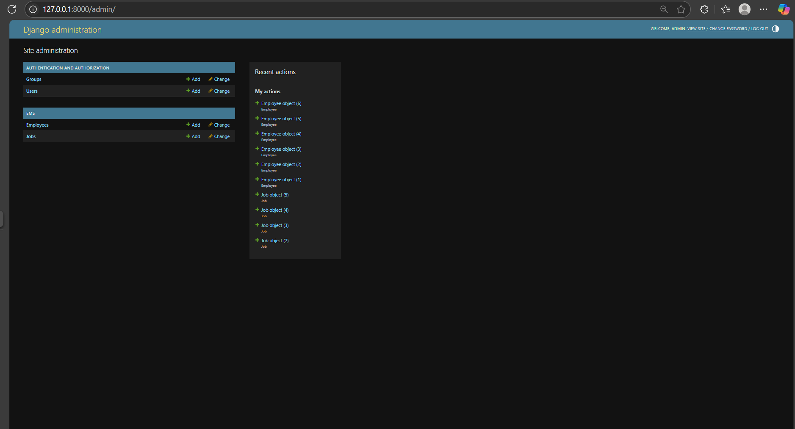
Task: Click the Add icon for Jobs
Action: point(189,136)
